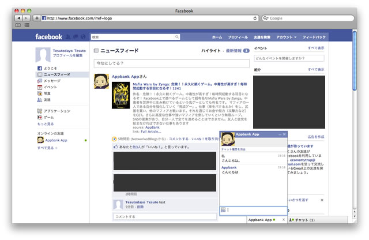Open find friends in the header menu
The height and width of the screenshot is (240, 369).
(x=262, y=37)
